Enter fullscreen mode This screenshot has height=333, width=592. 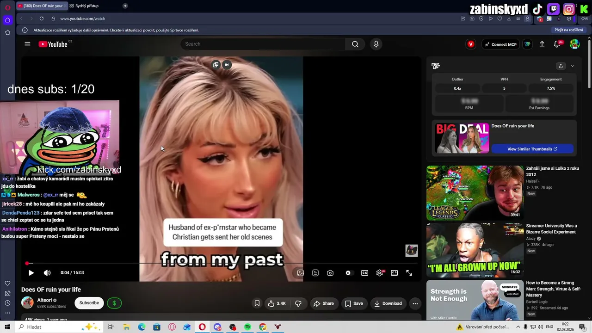(x=409, y=273)
